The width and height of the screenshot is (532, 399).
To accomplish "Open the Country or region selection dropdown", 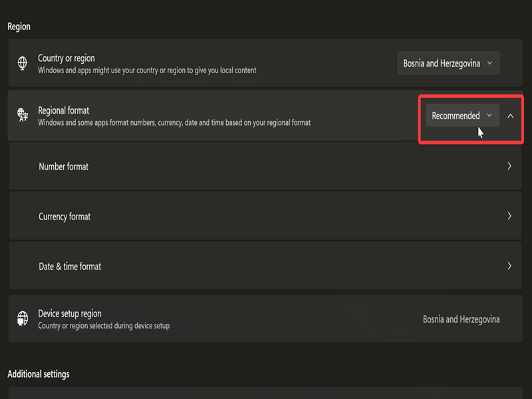I will pyautogui.click(x=448, y=63).
